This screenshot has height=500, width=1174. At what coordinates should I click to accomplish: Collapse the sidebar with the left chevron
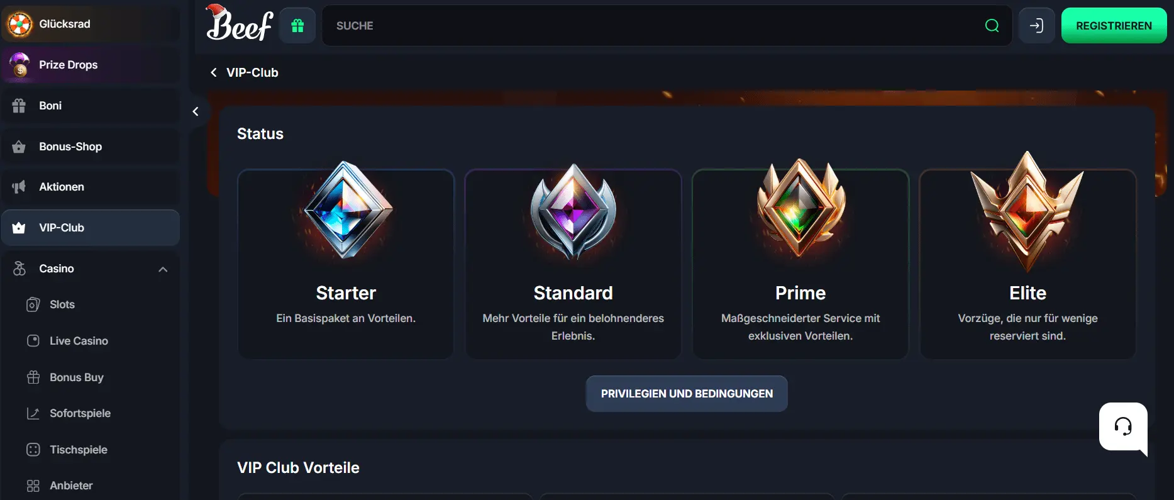[196, 110]
